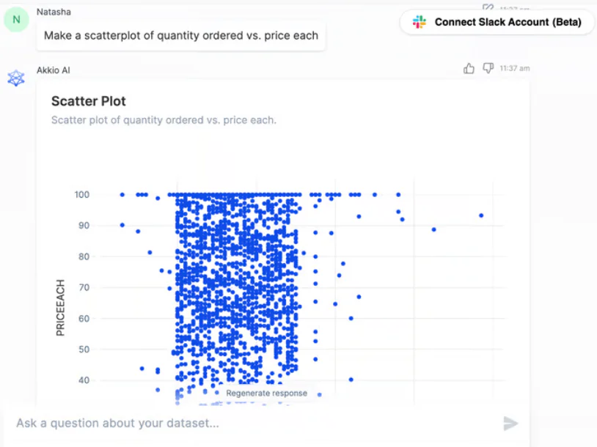Click the Natasha sender name
The height and width of the screenshot is (447, 597).
(54, 12)
